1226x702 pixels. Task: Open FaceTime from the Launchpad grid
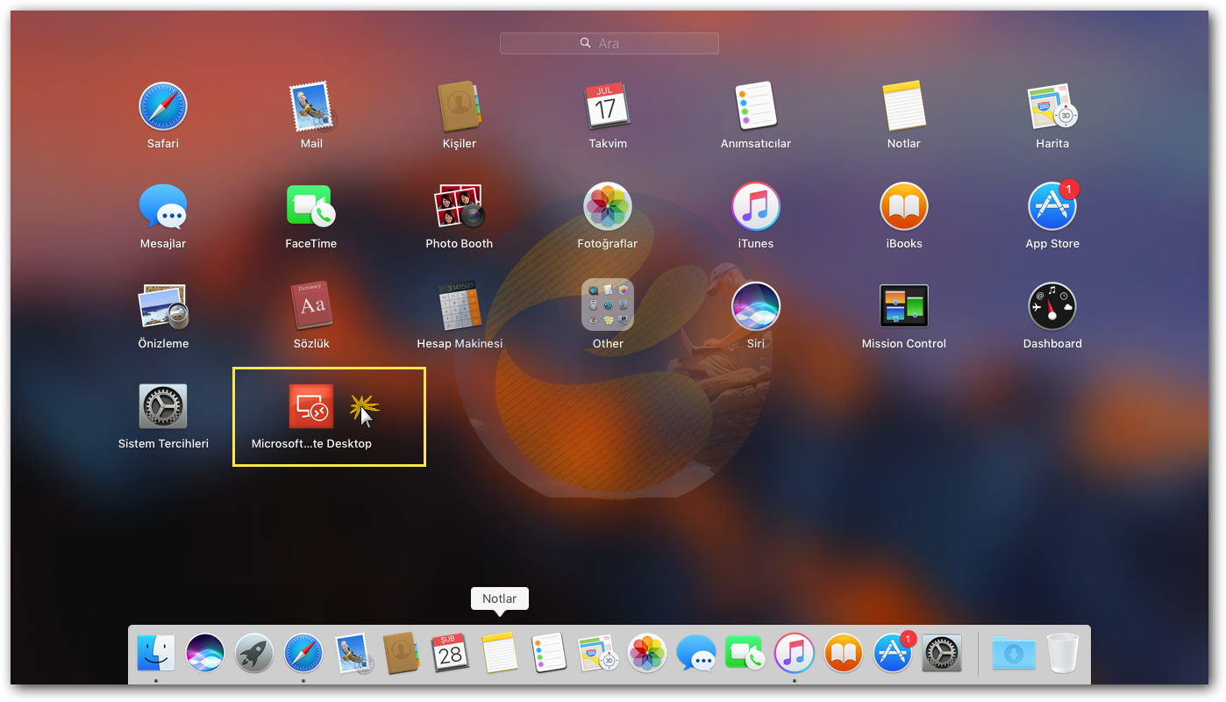(x=311, y=207)
